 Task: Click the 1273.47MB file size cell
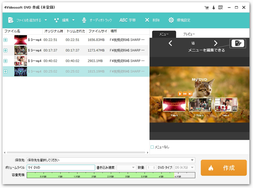(96, 50)
